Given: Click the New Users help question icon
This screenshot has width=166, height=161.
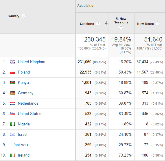Looking at the screenshot, I should point(158,24).
